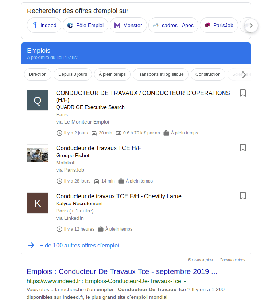Screen dimensions: 268x305
Task: Click the clock icon beside 'il y a 28 jours'
Action: click(59, 181)
